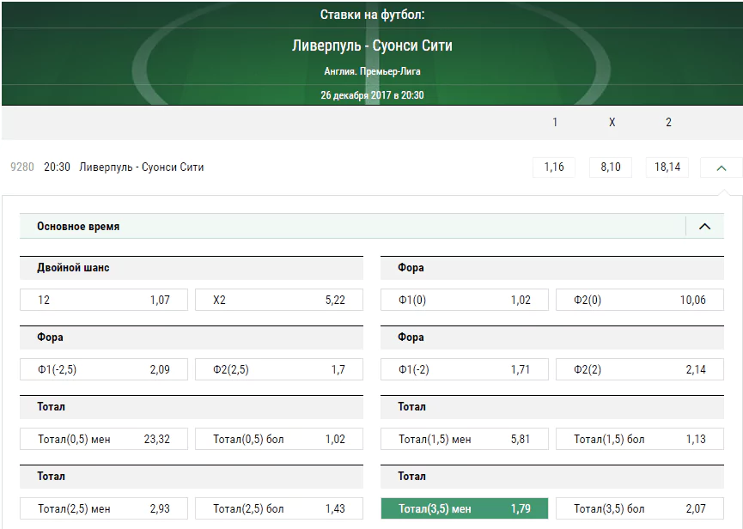Click the Двойной шанс market heading
Viewport: 743px width, 529px height.
(74, 268)
